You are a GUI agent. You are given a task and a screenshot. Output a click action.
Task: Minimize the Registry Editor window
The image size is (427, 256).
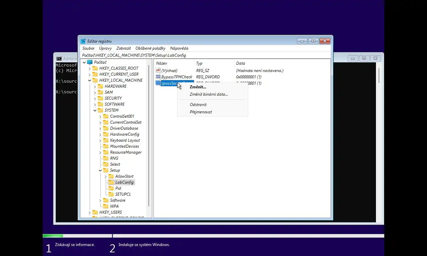click(x=302, y=41)
